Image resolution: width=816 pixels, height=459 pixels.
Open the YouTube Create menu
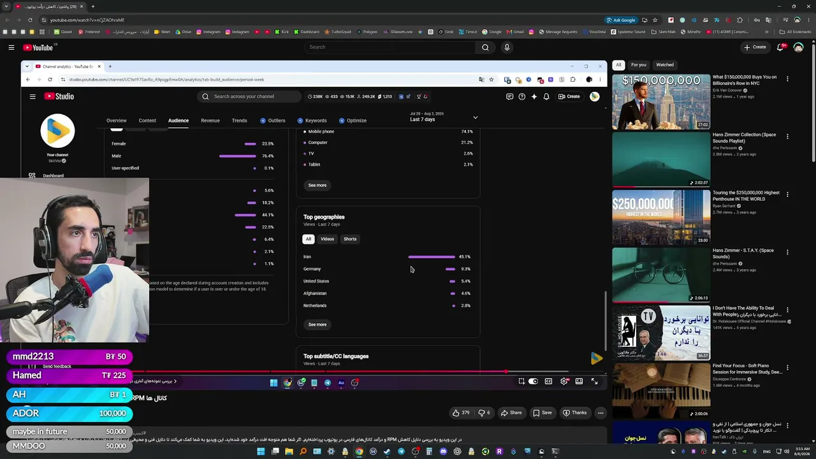755,47
